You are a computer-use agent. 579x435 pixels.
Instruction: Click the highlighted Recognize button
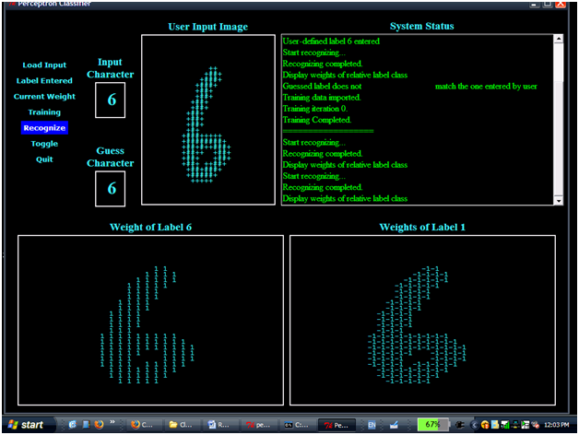point(44,128)
